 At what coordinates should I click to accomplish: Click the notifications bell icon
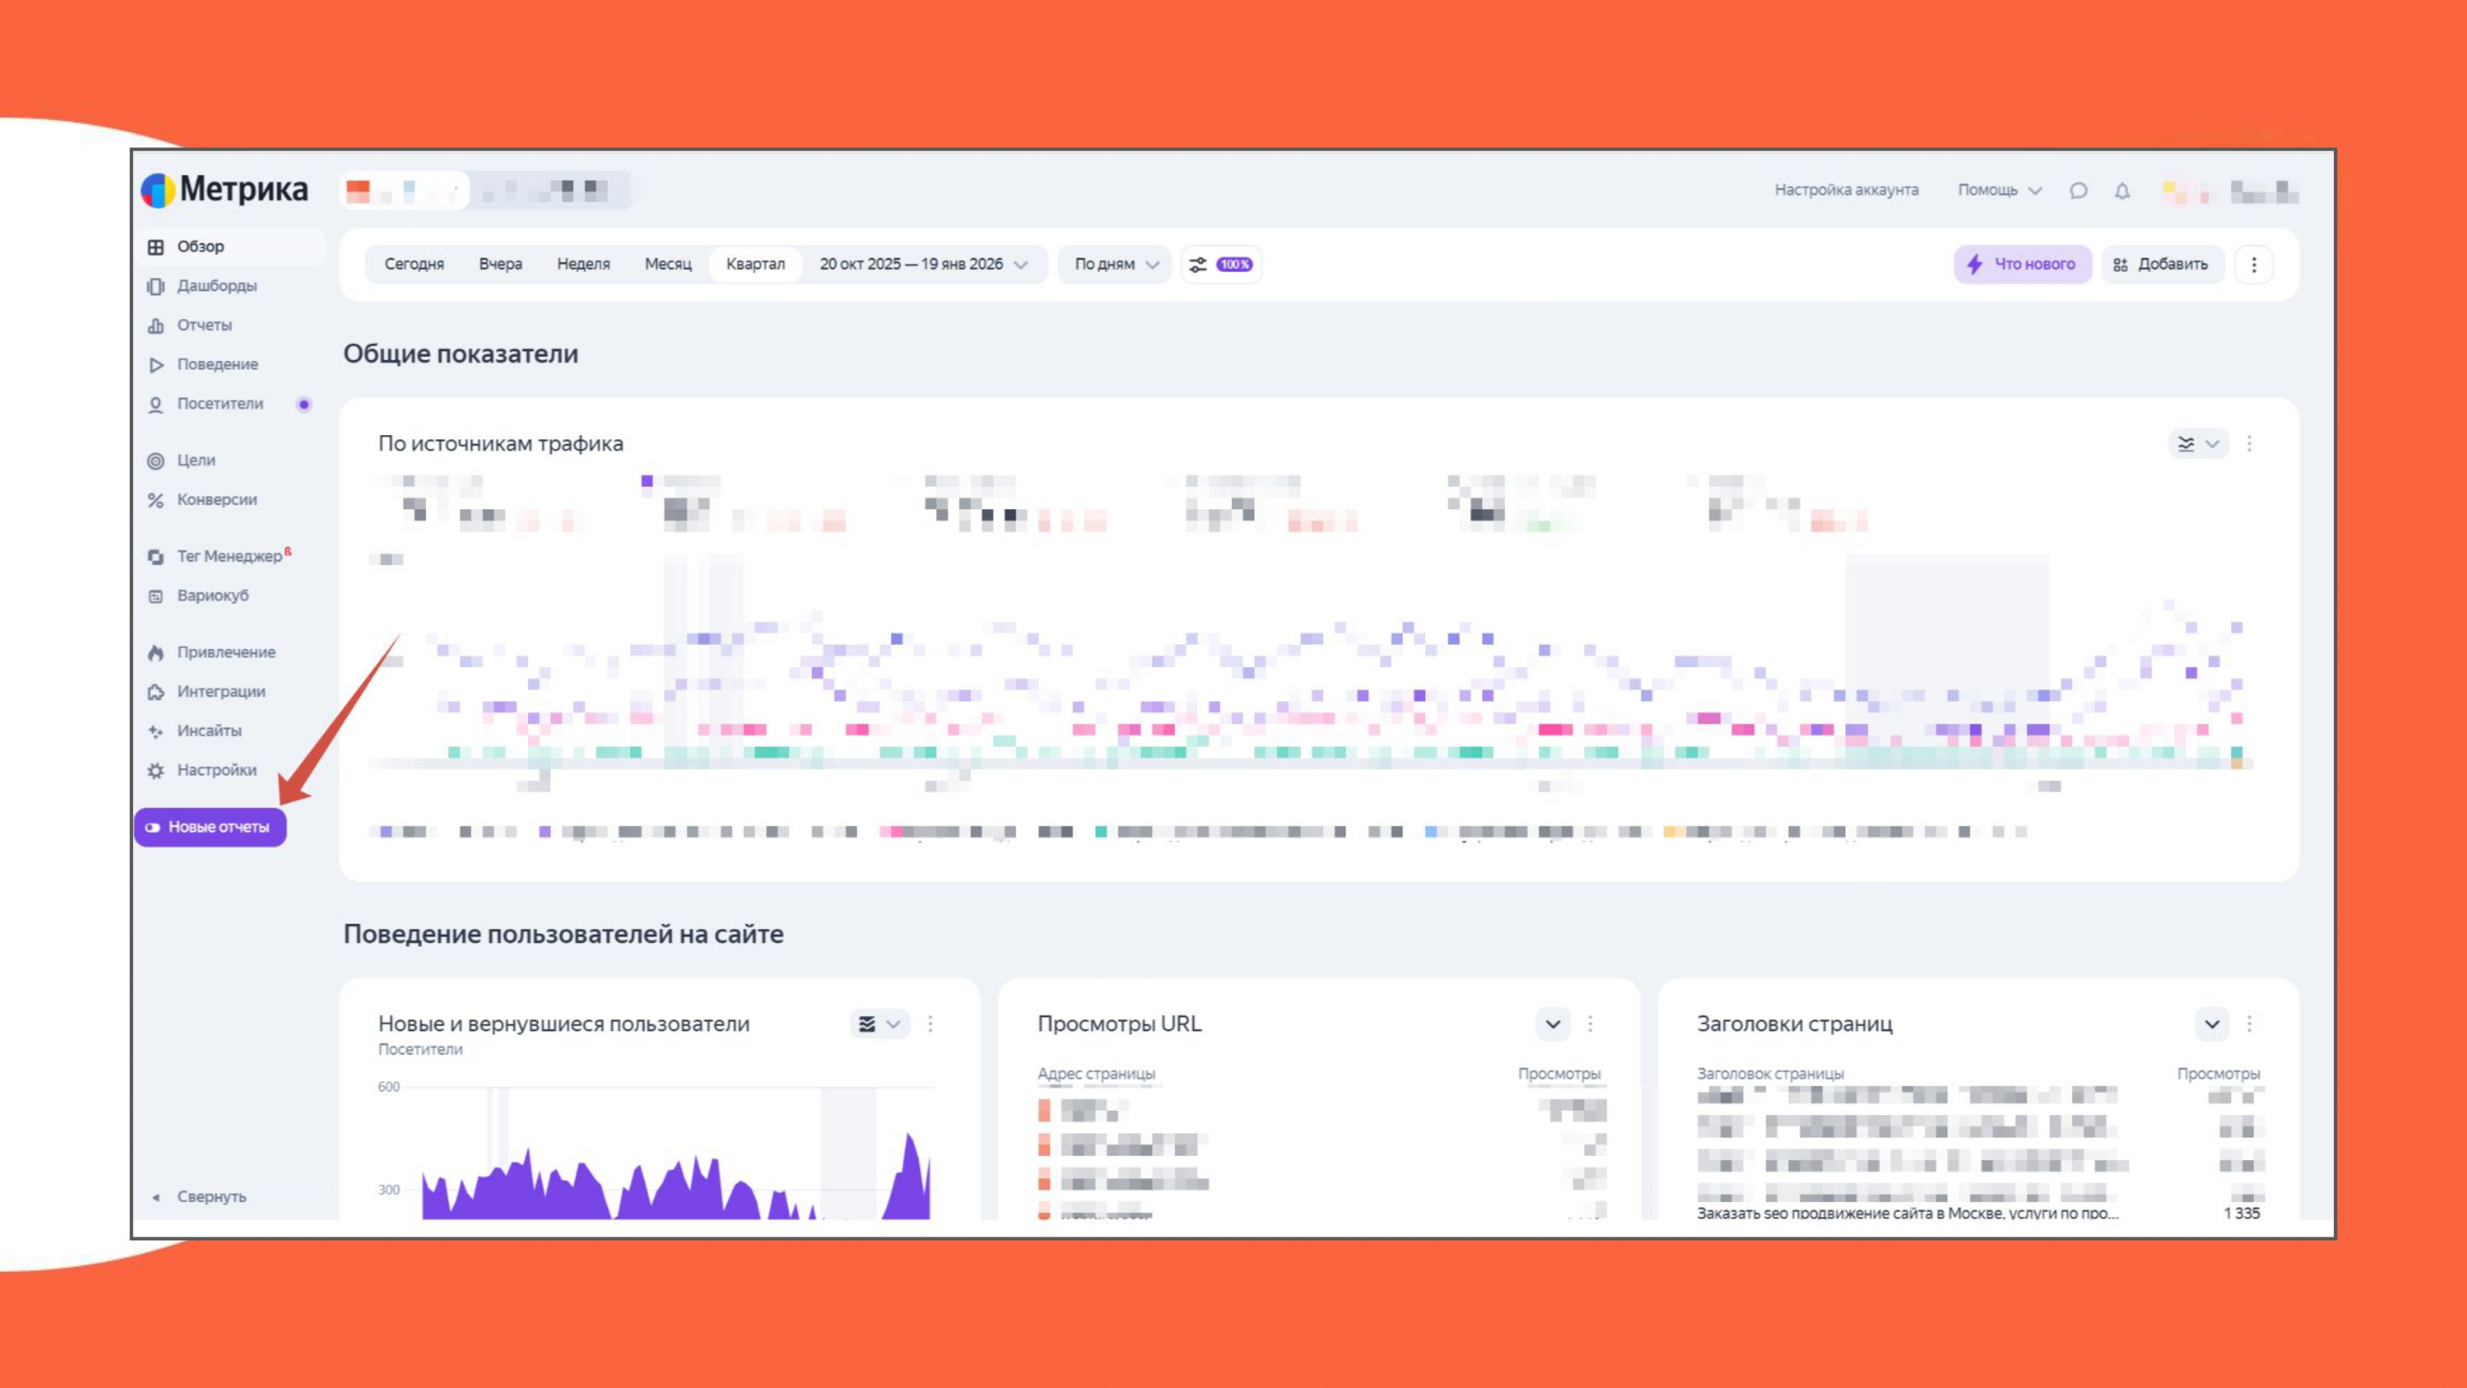[2122, 191]
